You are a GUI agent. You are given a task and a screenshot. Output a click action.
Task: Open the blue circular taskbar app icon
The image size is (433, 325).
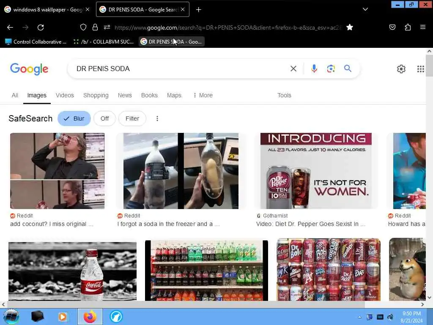116,317
